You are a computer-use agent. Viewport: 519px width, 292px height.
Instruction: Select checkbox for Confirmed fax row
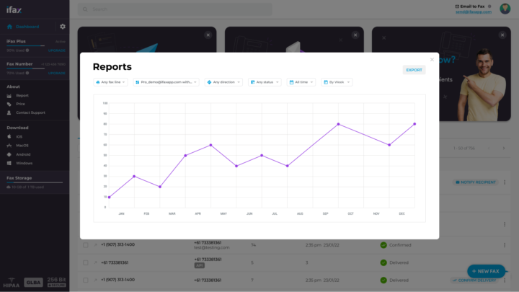tap(85, 245)
